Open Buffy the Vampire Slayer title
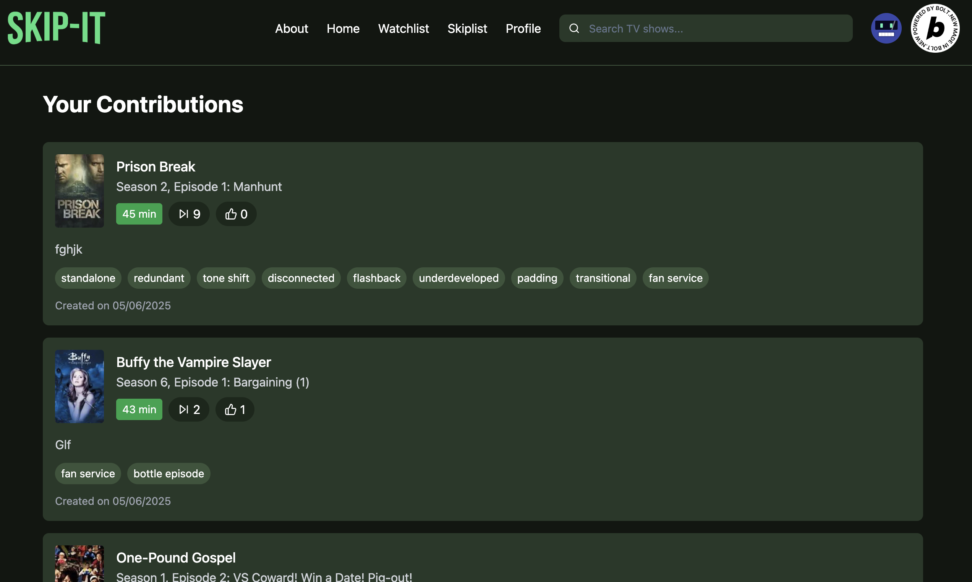 (x=193, y=362)
